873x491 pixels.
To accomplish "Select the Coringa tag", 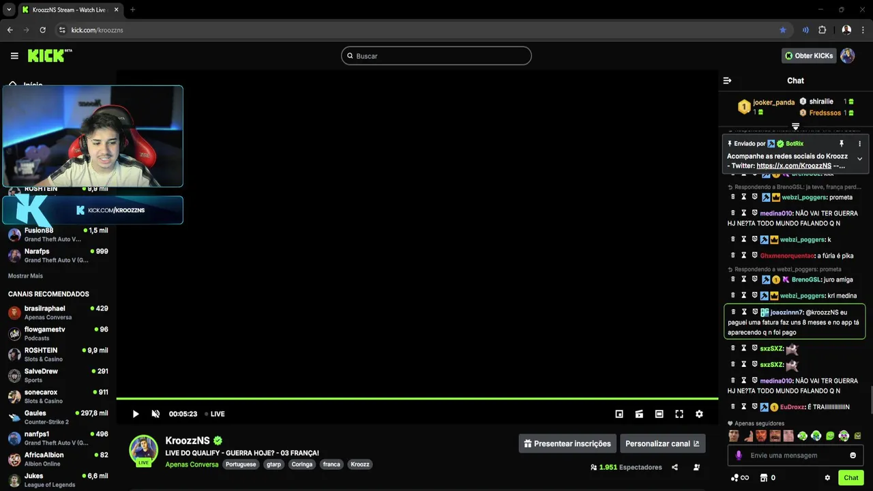I will 302,464.
